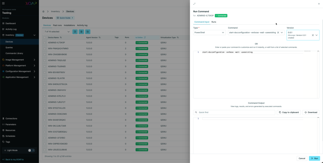Open the Type PowerShell dropdown
The image size is (323, 163).
click(209, 32)
